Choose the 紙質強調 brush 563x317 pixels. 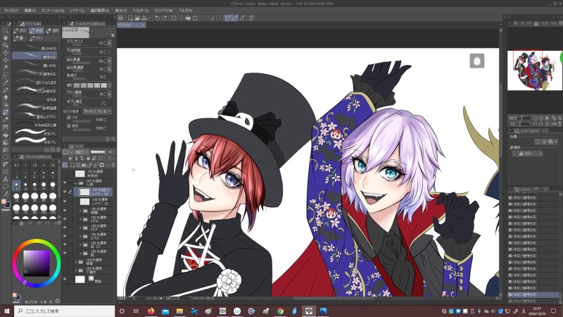click(x=34, y=108)
